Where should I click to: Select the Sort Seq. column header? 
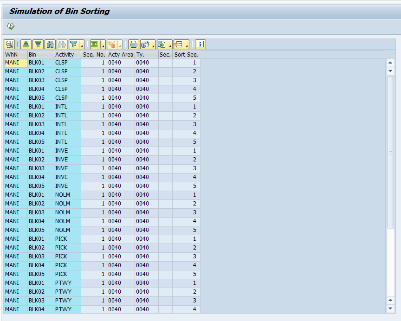[187, 55]
